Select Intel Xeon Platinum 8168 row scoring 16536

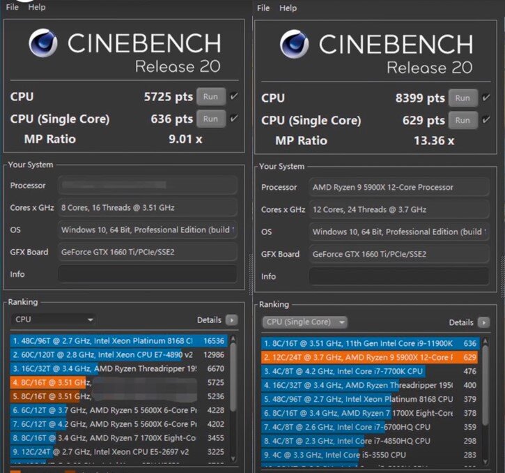tap(119, 341)
